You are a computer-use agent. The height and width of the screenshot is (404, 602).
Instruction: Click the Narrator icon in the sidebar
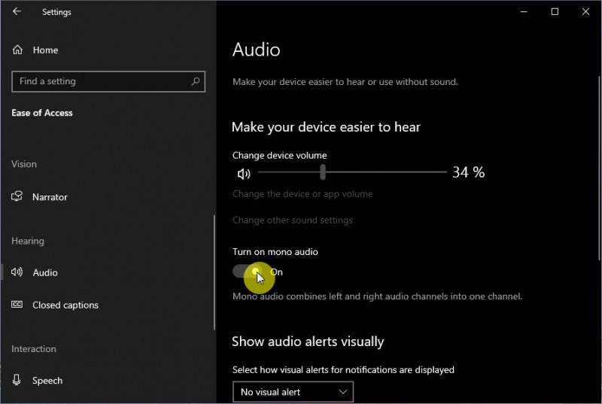click(17, 197)
